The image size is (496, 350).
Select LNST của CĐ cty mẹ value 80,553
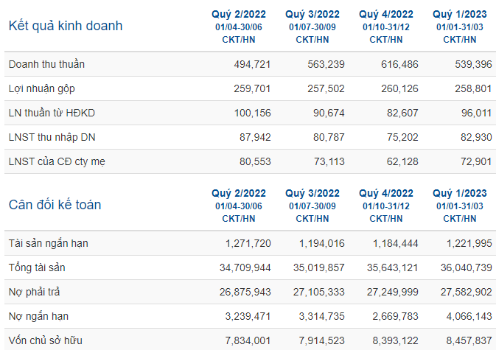(x=255, y=162)
